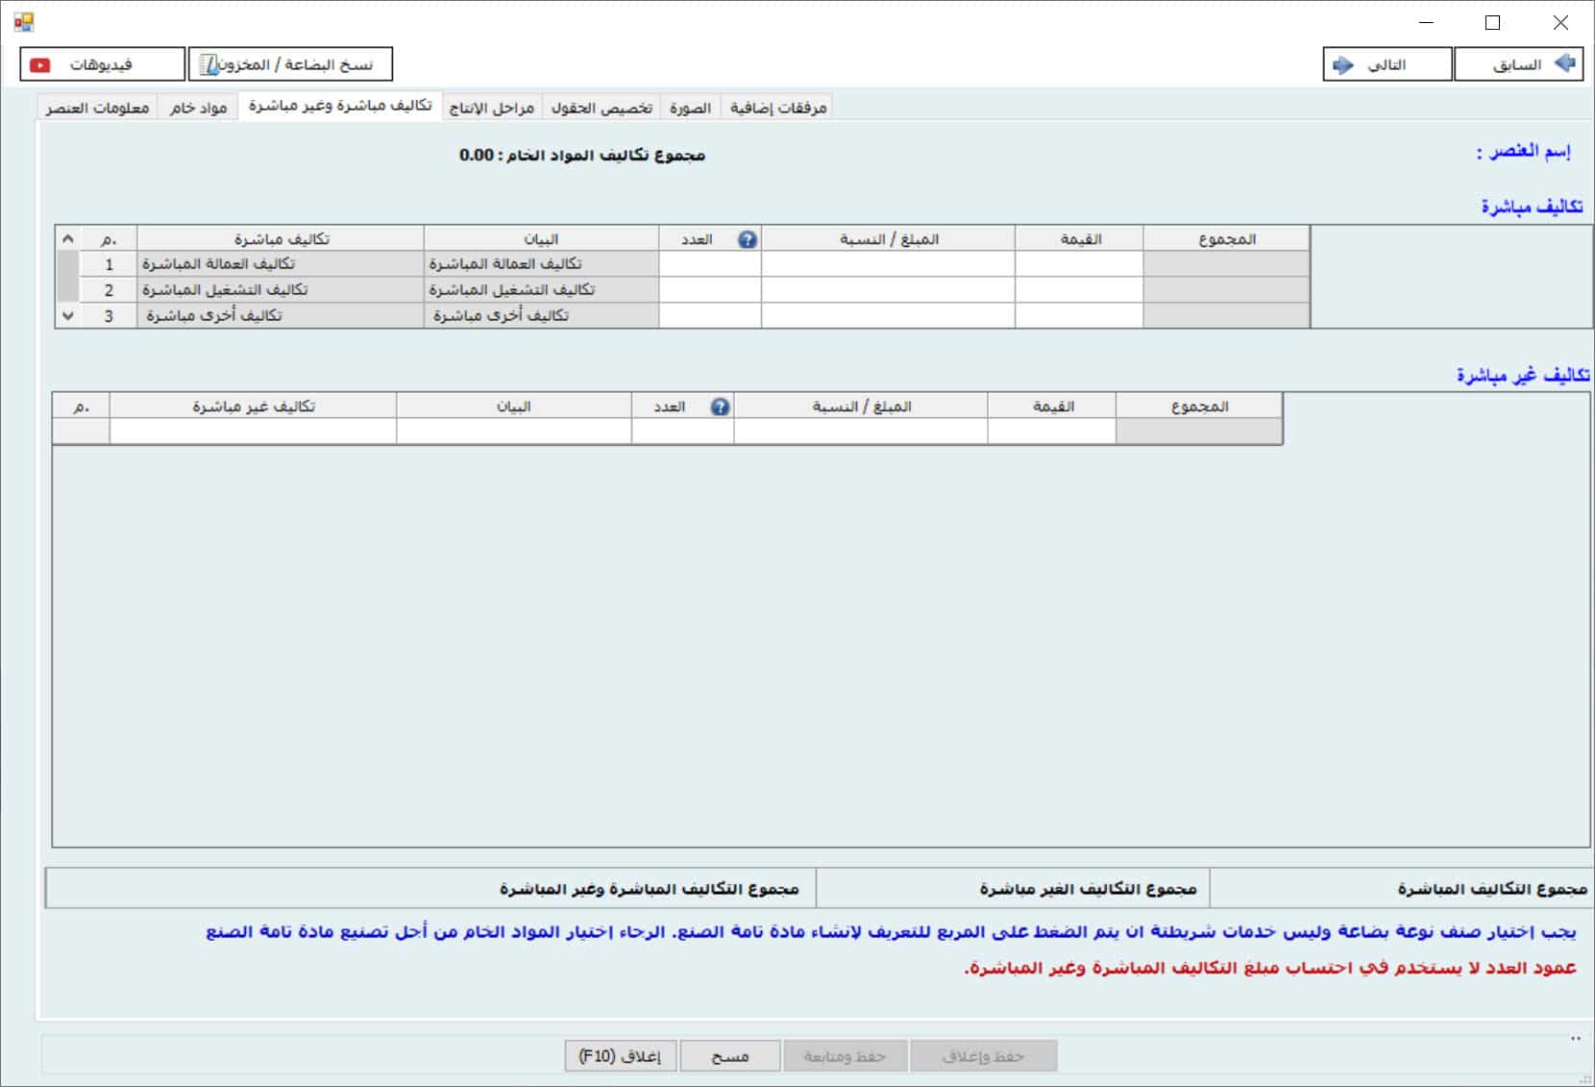Open the مواد خام tab
Viewport: 1595px width, 1087px height.
point(198,108)
